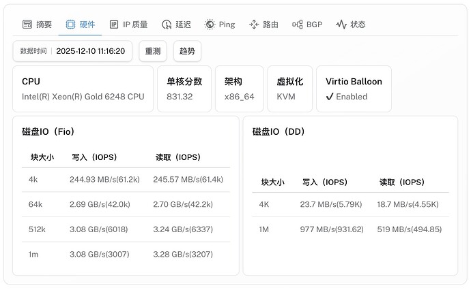Click the Fio 512k block size cell
This screenshot has width=471, height=290.
[x=37, y=229]
